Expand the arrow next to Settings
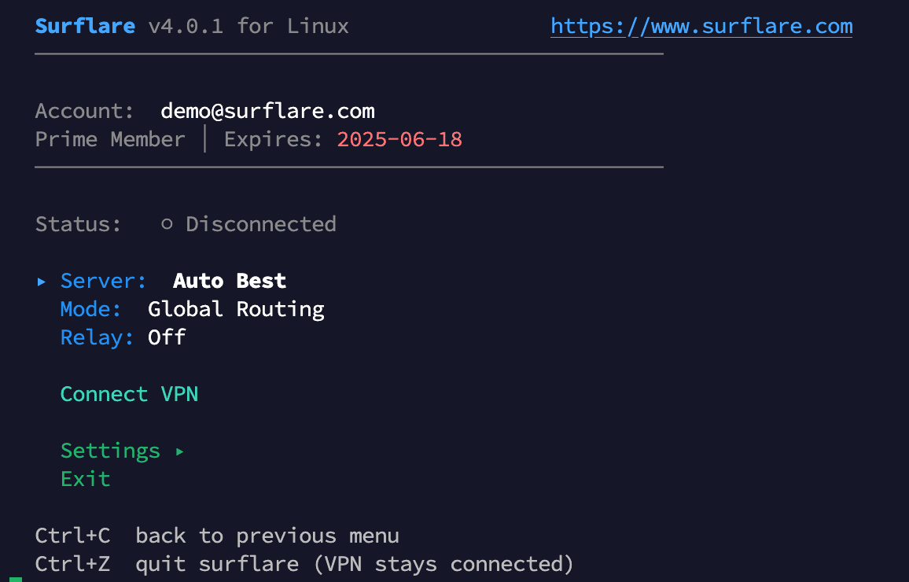909x582 pixels. pyautogui.click(x=180, y=451)
